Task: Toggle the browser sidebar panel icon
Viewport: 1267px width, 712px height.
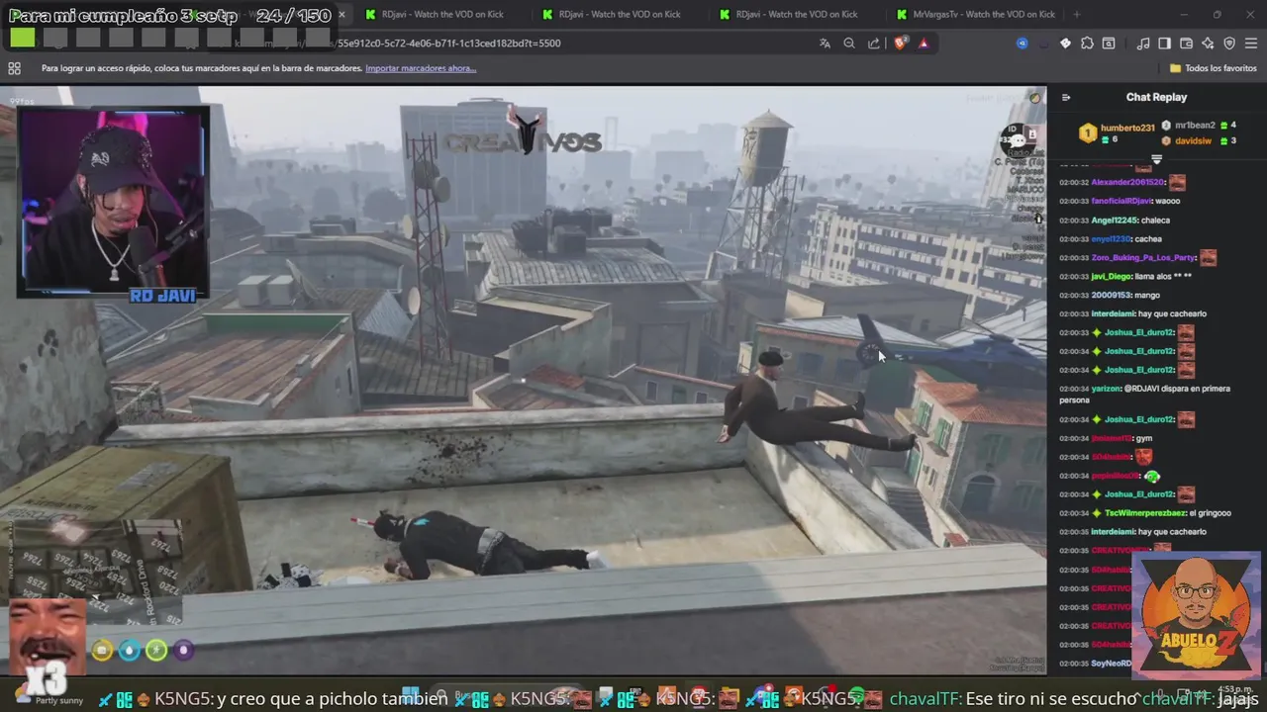Action: (1164, 44)
